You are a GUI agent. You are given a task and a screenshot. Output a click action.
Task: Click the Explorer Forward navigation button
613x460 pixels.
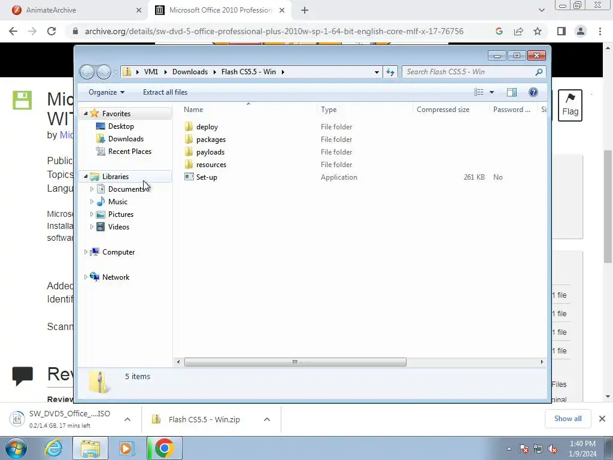(x=104, y=72)
